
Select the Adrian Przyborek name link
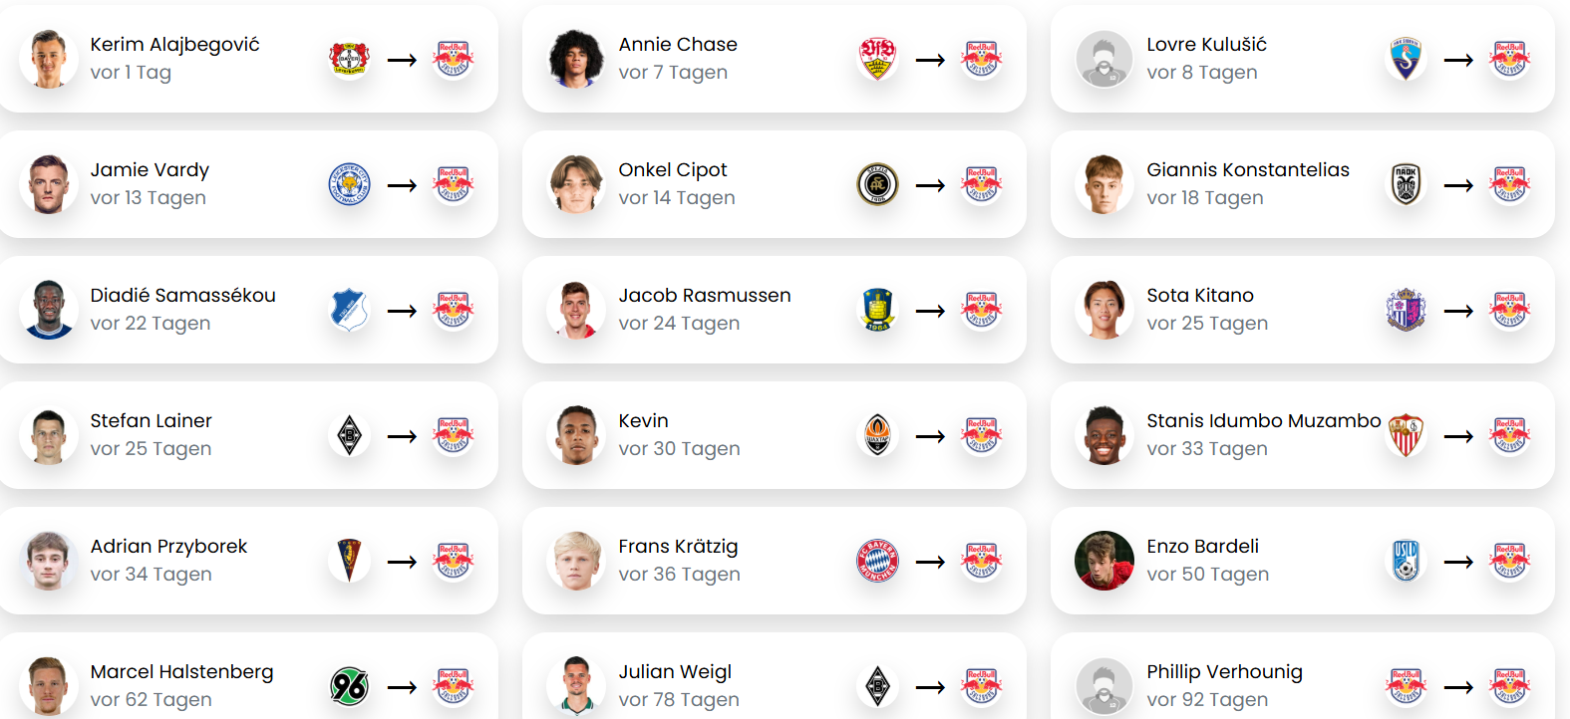point(168,547)
